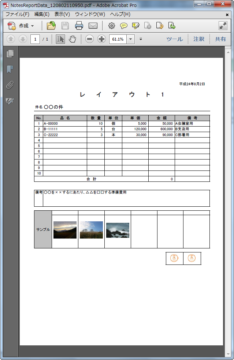
Task: Click the 合計 total label
Action: coord(92,179)
